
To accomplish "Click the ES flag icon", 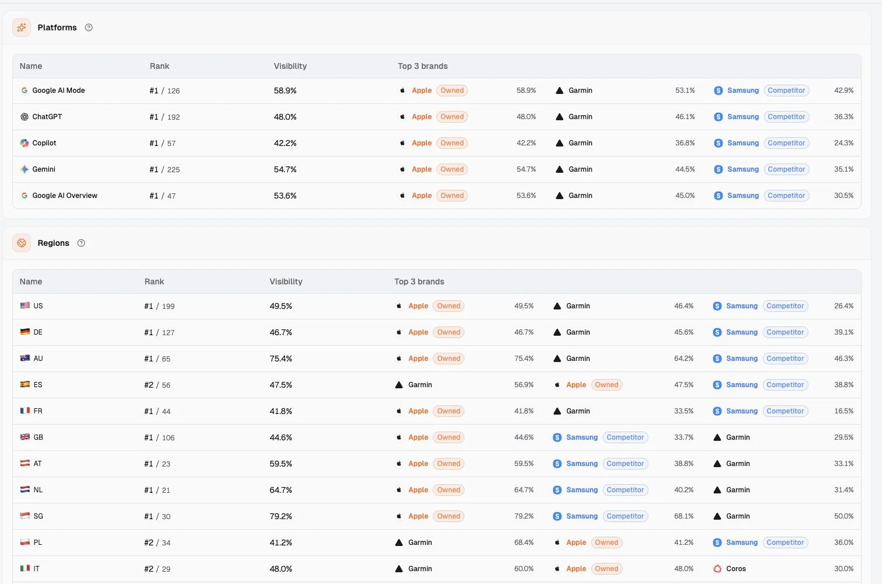I will point(25,384).
